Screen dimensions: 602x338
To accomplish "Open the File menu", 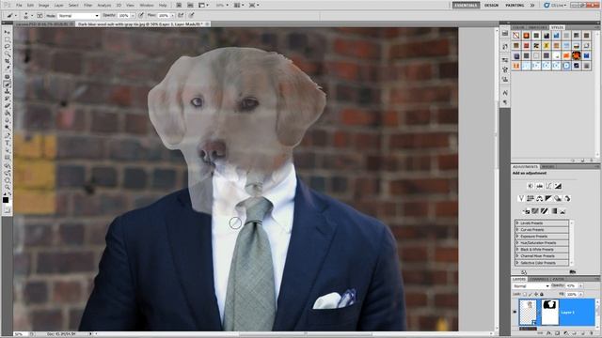I will coord(19,6).
